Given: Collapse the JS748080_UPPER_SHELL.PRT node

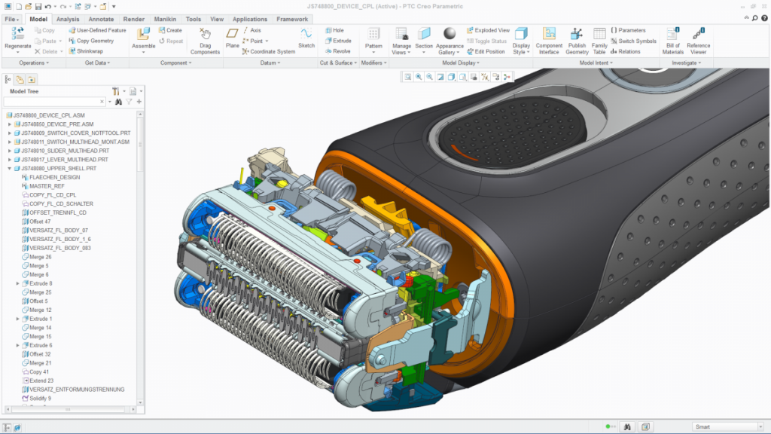Looking at the screenshot, I should click(x=9, y=167).
